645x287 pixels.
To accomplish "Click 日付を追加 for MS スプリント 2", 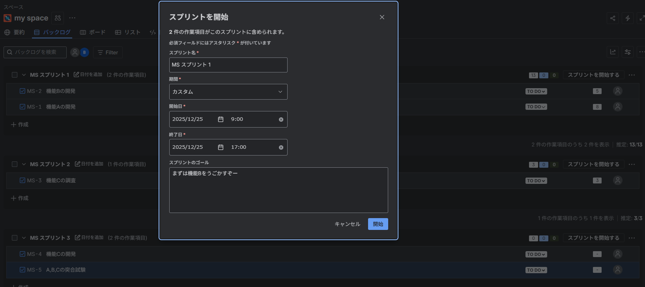I will pos(89,164).
